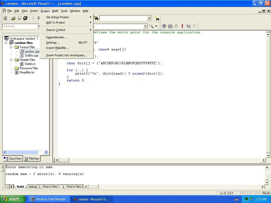The image size is (271, 203).
Task: Click the New Text File toolbar icon
Action: [5, 18]
